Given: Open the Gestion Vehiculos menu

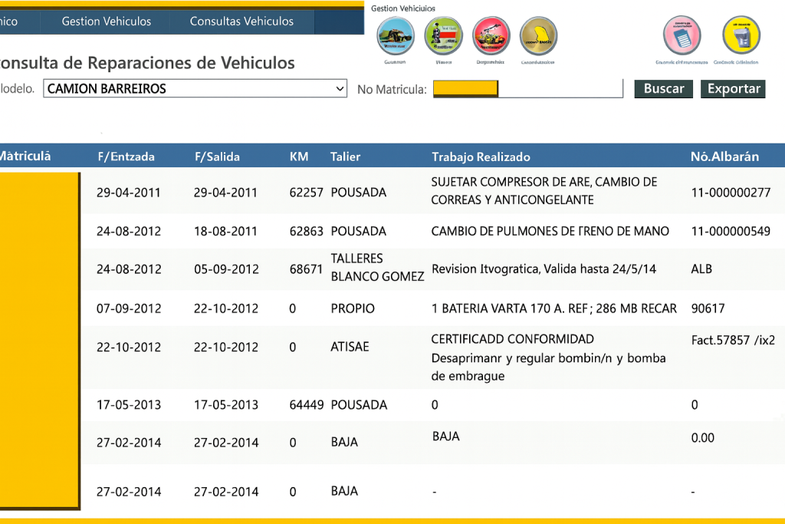Looking at the screenshot, I should pyautogui.click(x=107, y=21).
